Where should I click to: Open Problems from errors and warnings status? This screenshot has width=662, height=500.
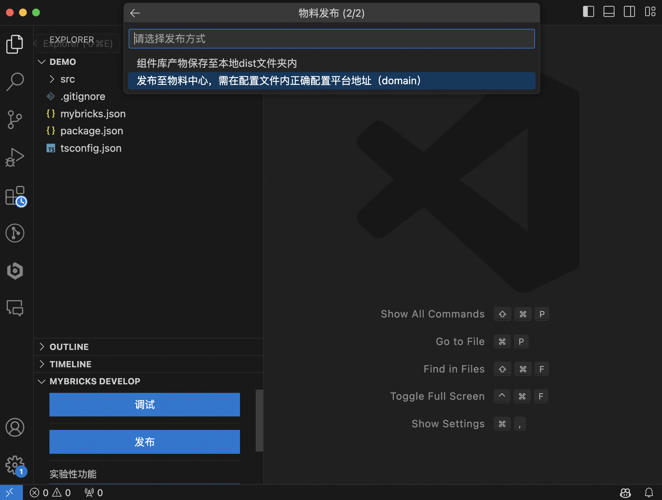(x=50, y=492)
